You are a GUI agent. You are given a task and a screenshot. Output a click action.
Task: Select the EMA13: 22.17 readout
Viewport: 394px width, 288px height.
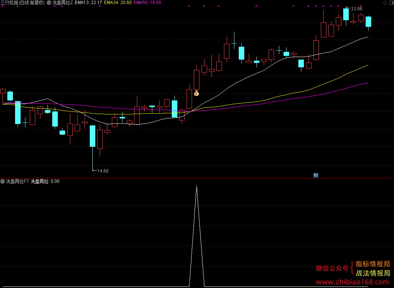88,3
